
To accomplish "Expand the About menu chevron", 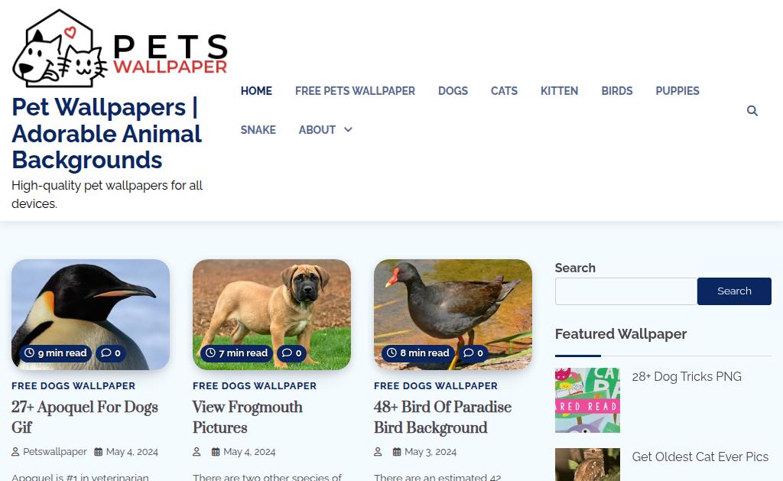I will coord(348,130).
